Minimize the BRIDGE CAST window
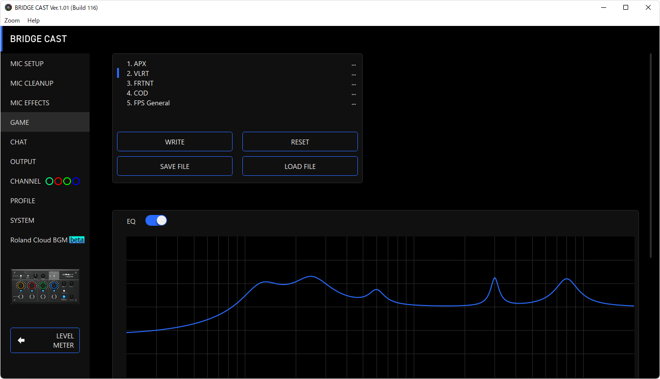 click(x=603, y=7)
